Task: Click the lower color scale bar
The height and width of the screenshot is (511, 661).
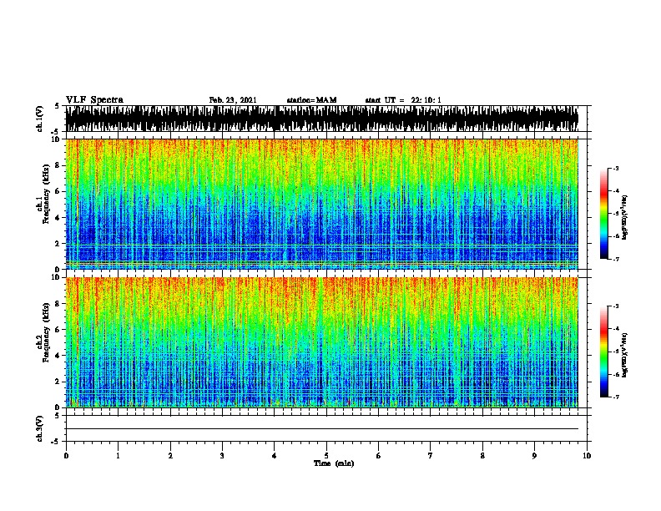Action: click(604, 352)
